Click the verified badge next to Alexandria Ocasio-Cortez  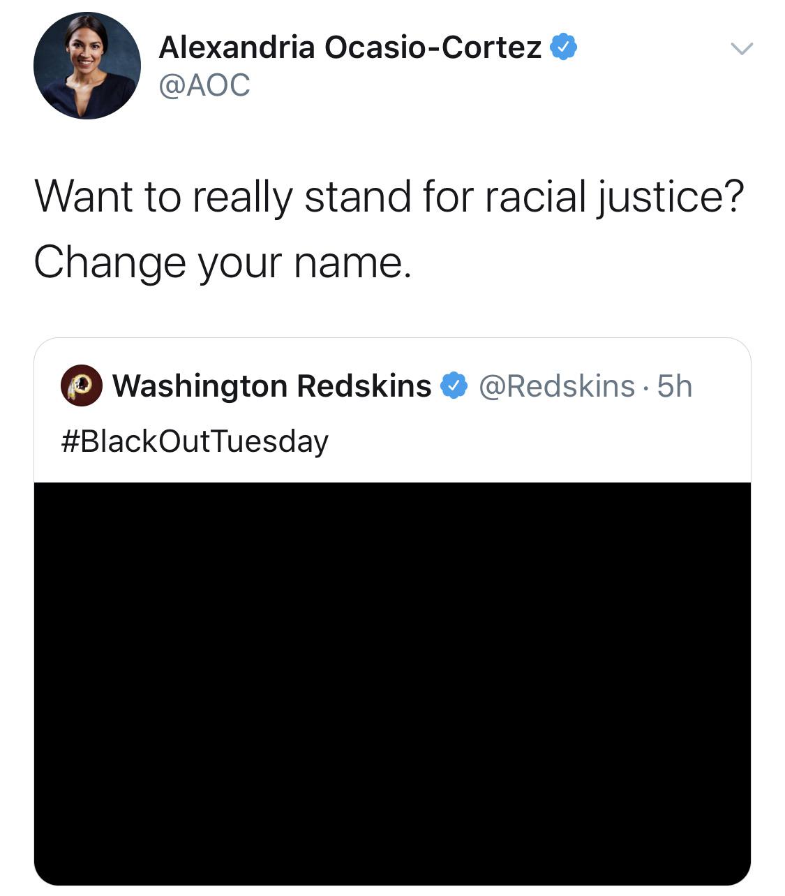(564, 45)
